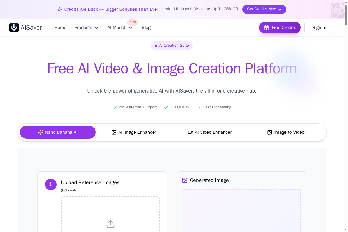Click the Image to Video picture icon
Viewport: 348px width, 232px height.
[270, 132]
